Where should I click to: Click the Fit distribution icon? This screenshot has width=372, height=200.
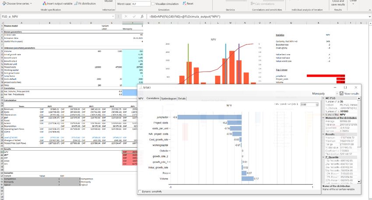pos(76,3)
